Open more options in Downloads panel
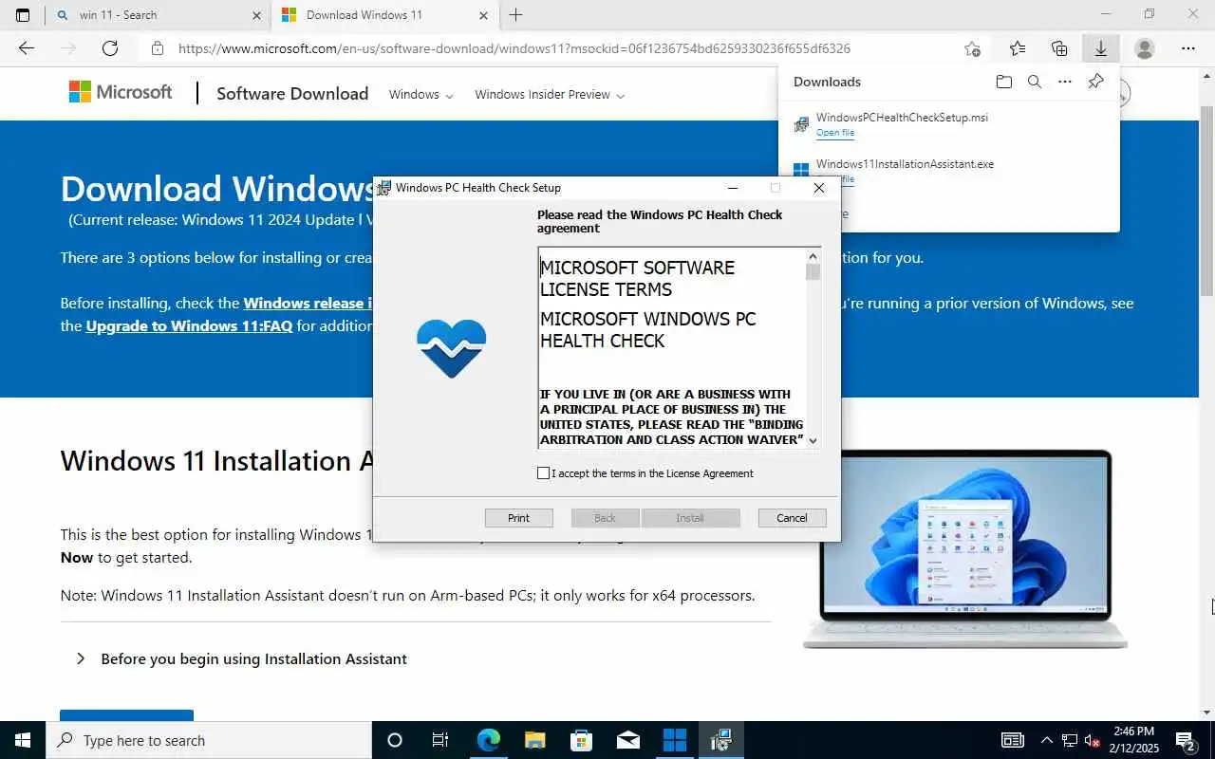 click(x=1065, y=82)
